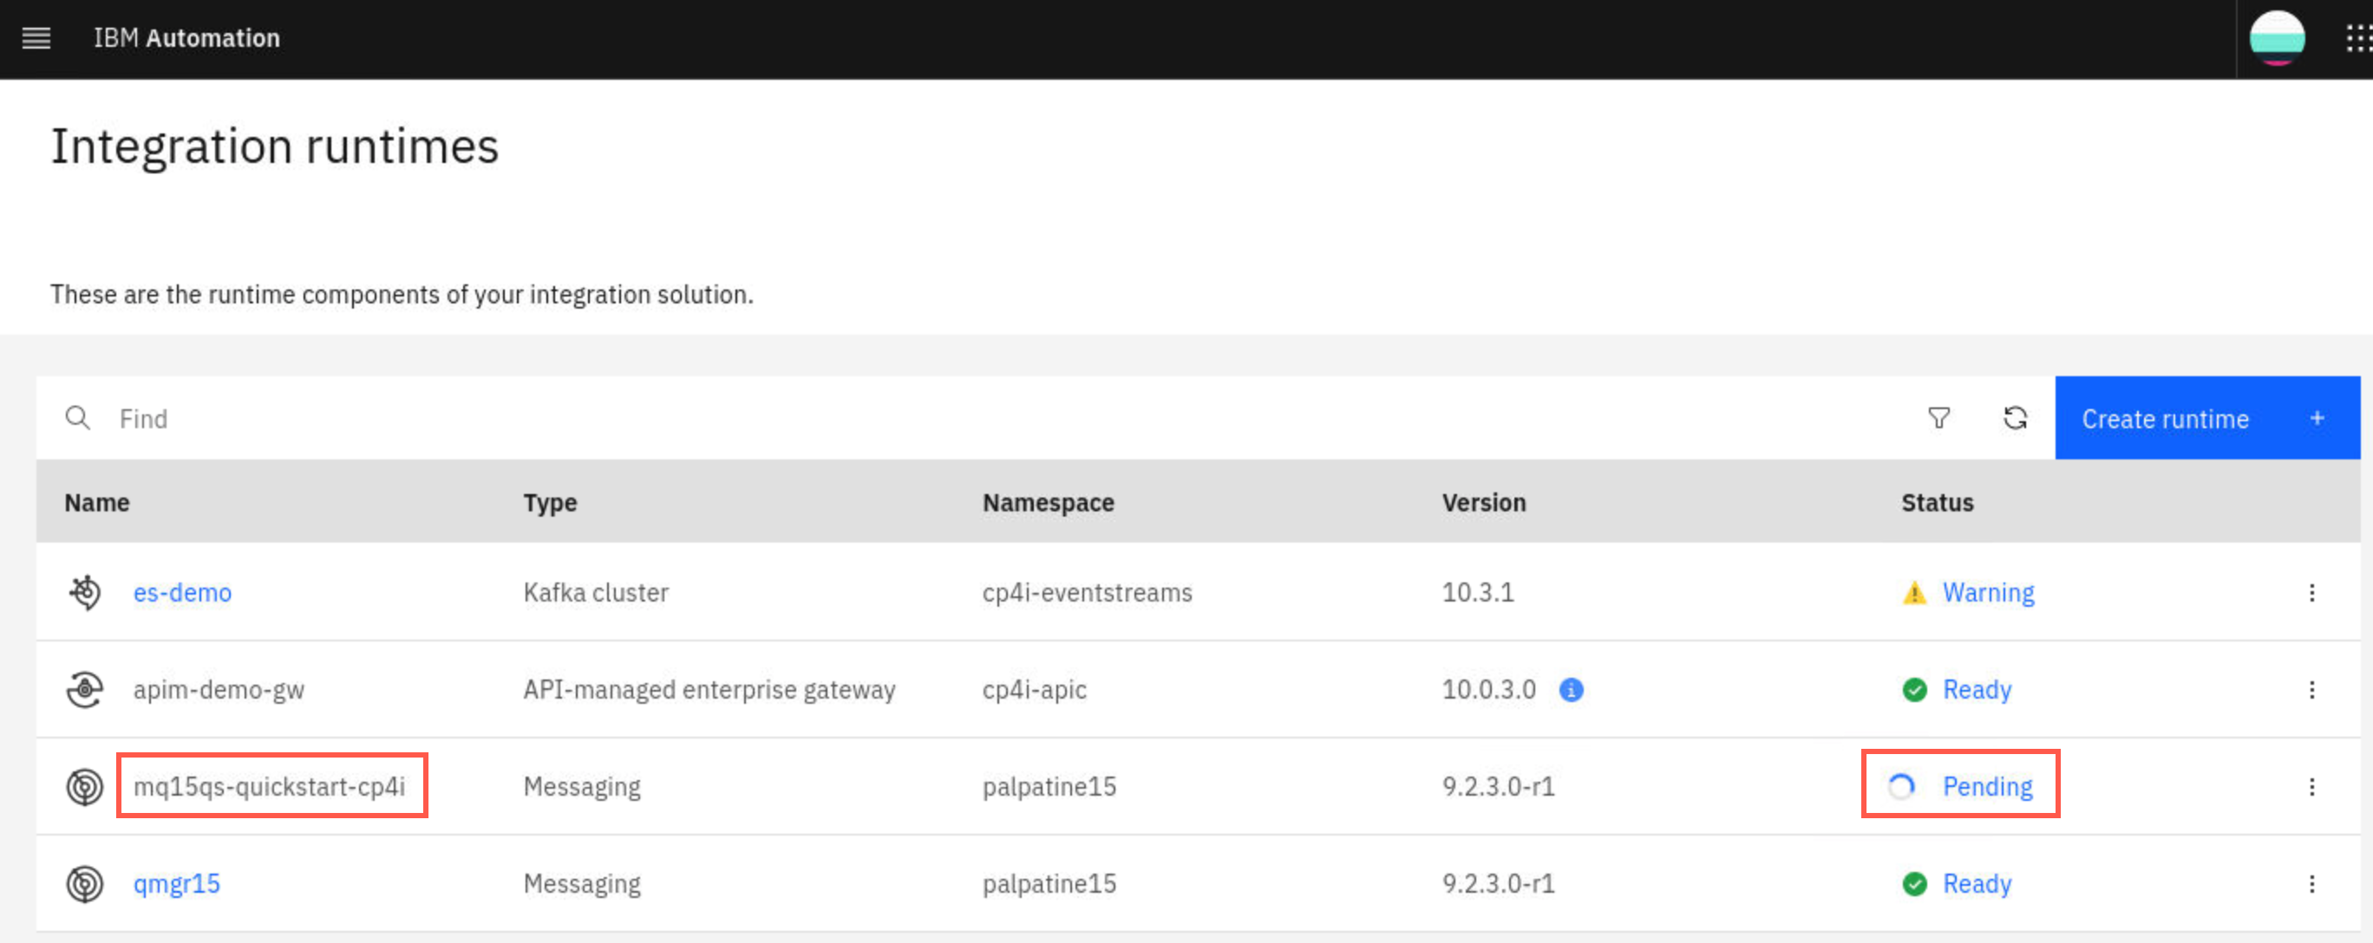This screenshot has height=943, width=2373.
Task: Click the qmgr15 messaging icon
Action: pyautogui.click(x=85, y=884)
